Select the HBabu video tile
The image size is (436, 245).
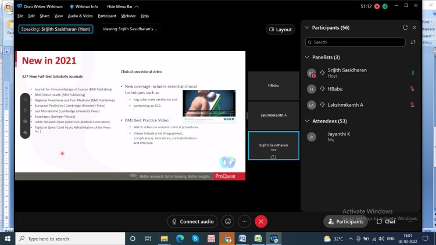tap(274, 86)
